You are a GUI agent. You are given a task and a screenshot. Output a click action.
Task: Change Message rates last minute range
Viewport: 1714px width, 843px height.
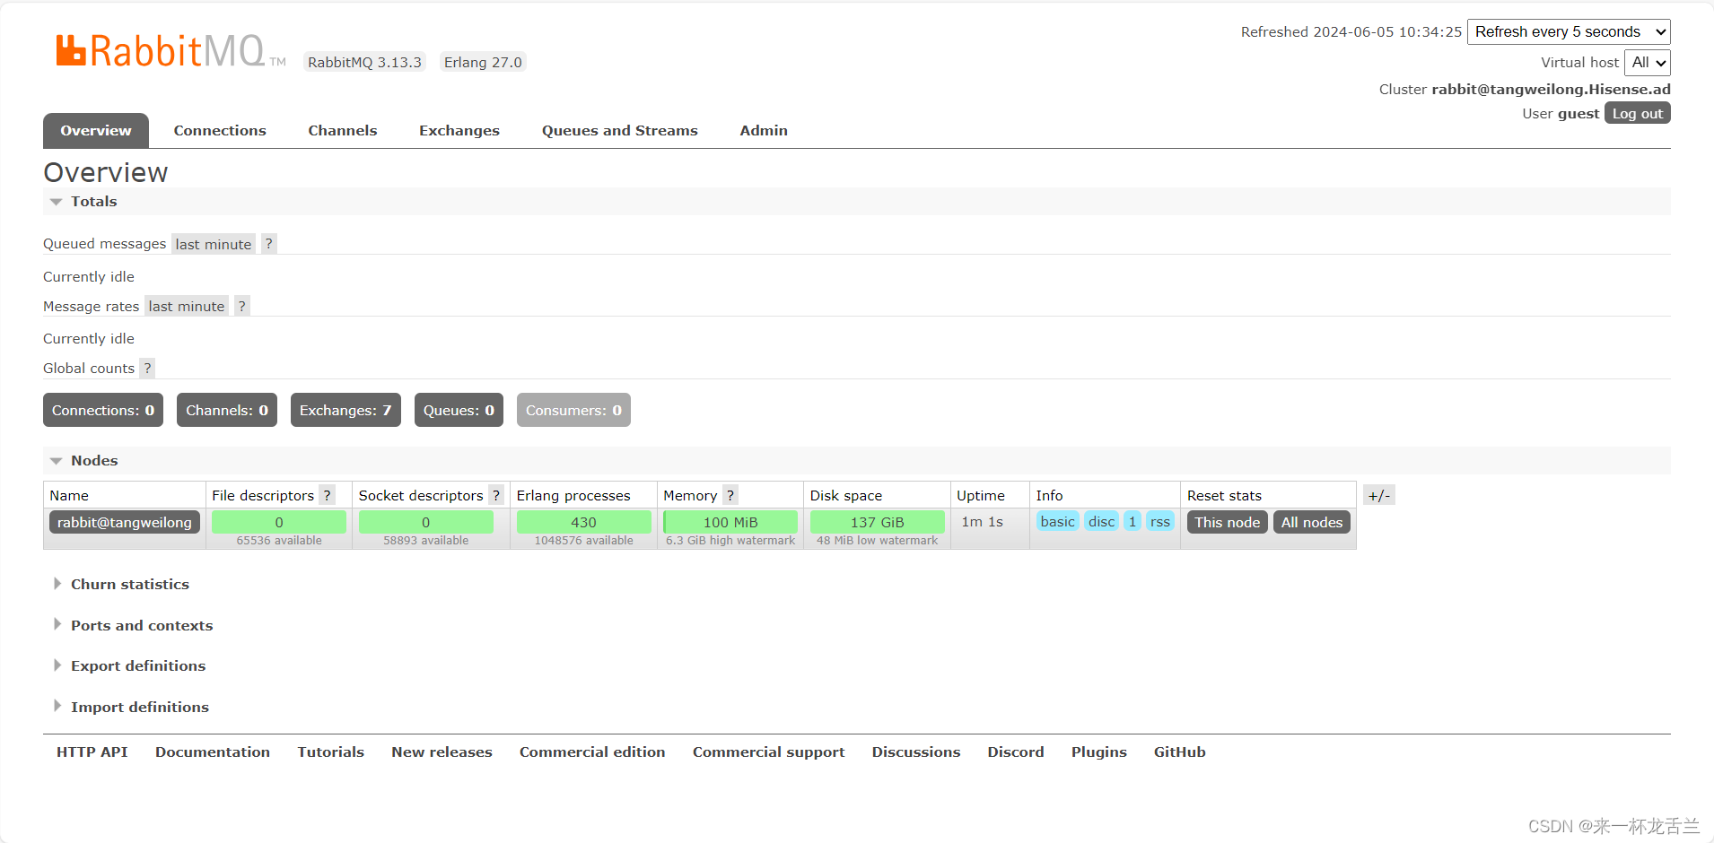(x=187, y=306)
